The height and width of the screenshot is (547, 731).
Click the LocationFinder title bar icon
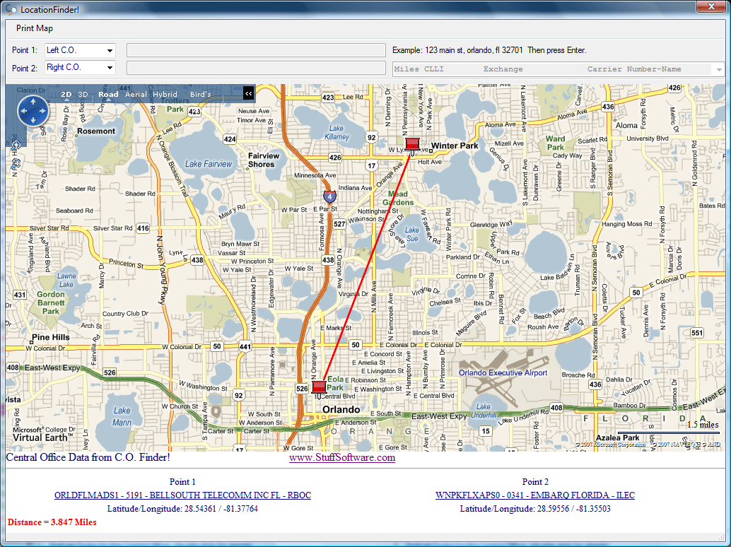click(x=11, y=9)
